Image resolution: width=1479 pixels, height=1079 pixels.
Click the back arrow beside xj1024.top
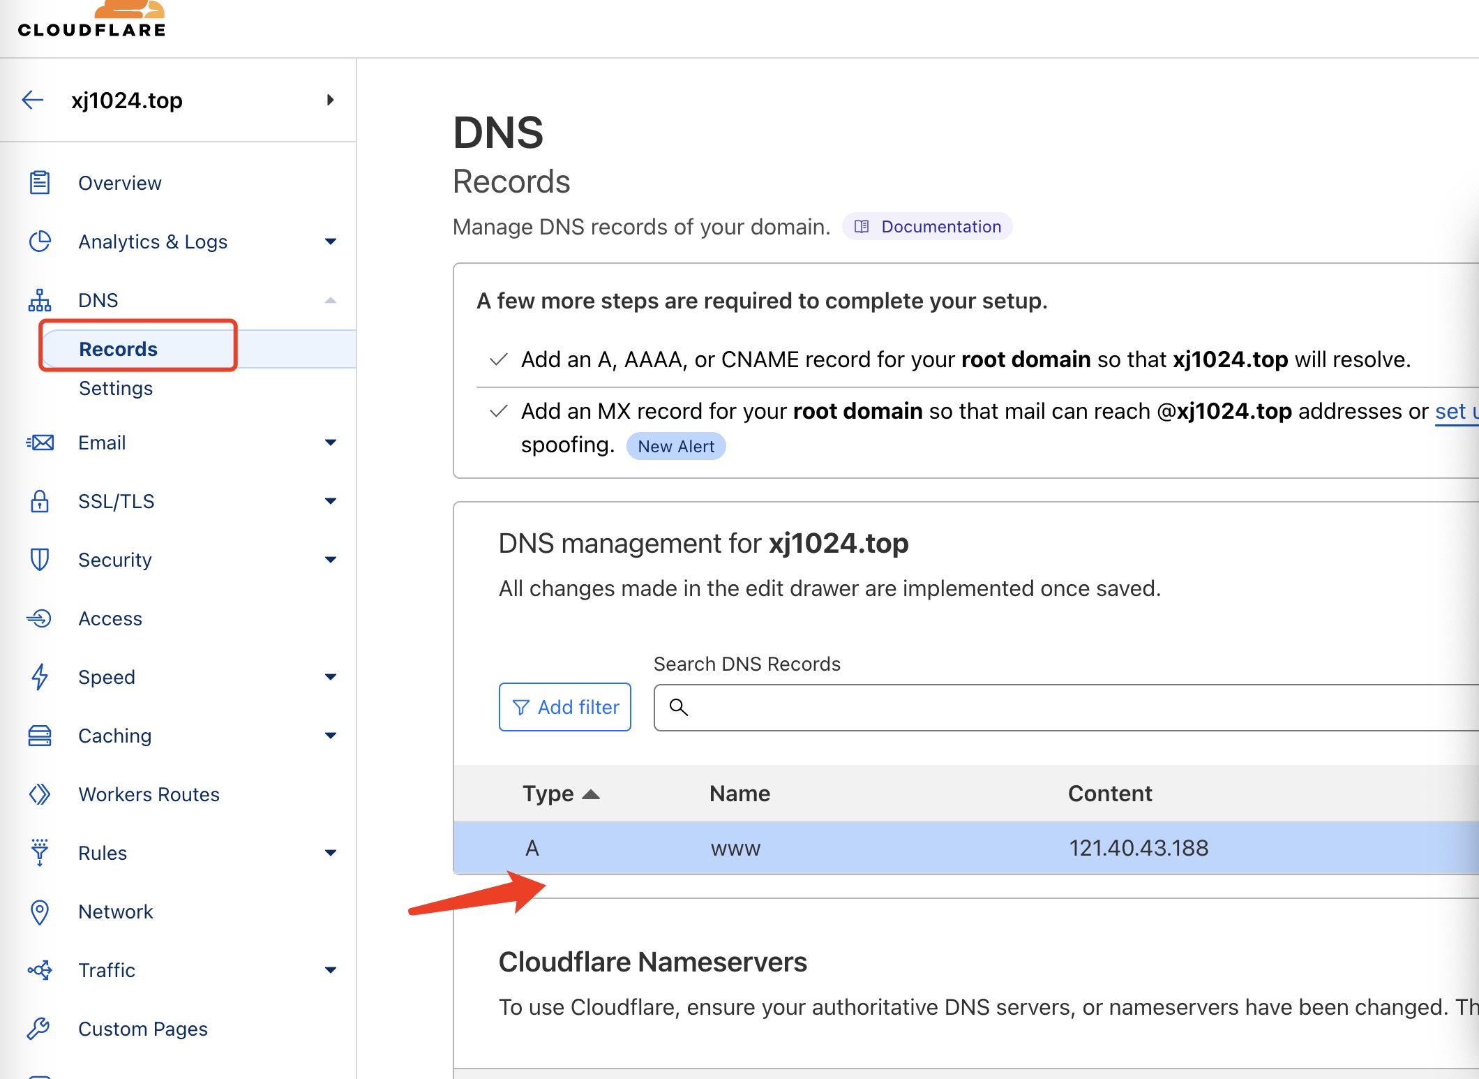tap(33, 100)
